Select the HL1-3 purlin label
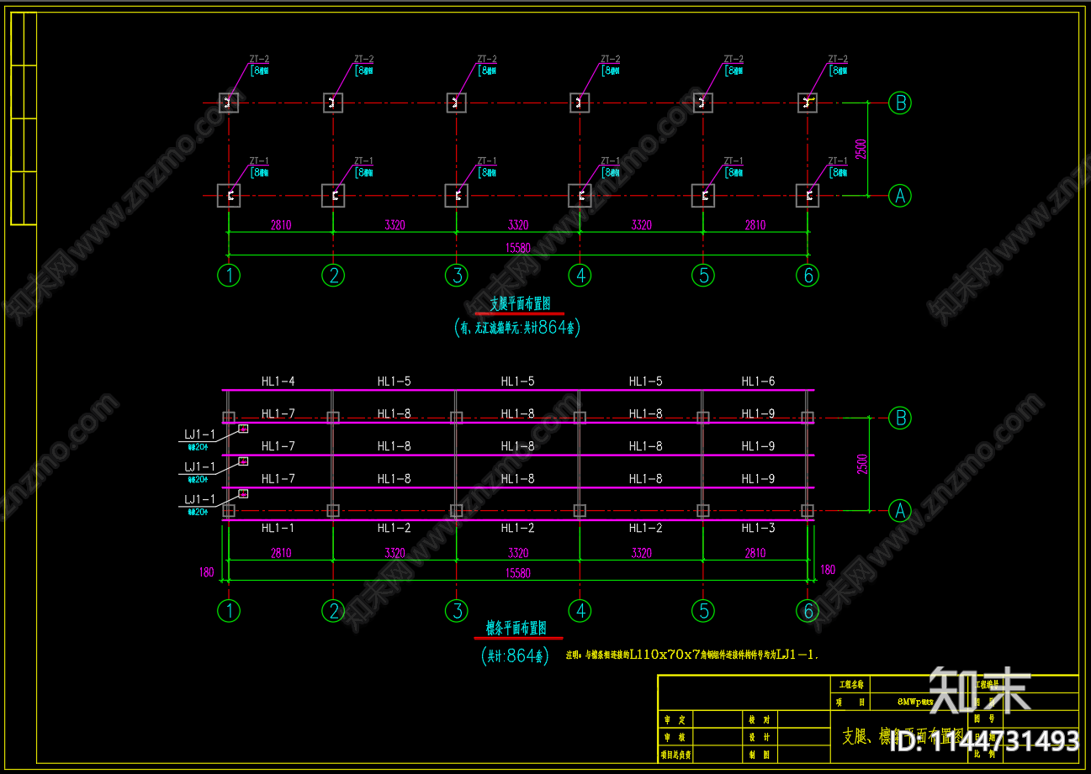 click(x=758, y=529)
